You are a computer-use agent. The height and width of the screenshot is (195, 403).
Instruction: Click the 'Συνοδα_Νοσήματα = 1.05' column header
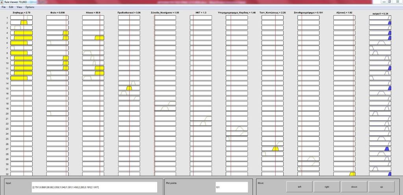pos(165,12)
